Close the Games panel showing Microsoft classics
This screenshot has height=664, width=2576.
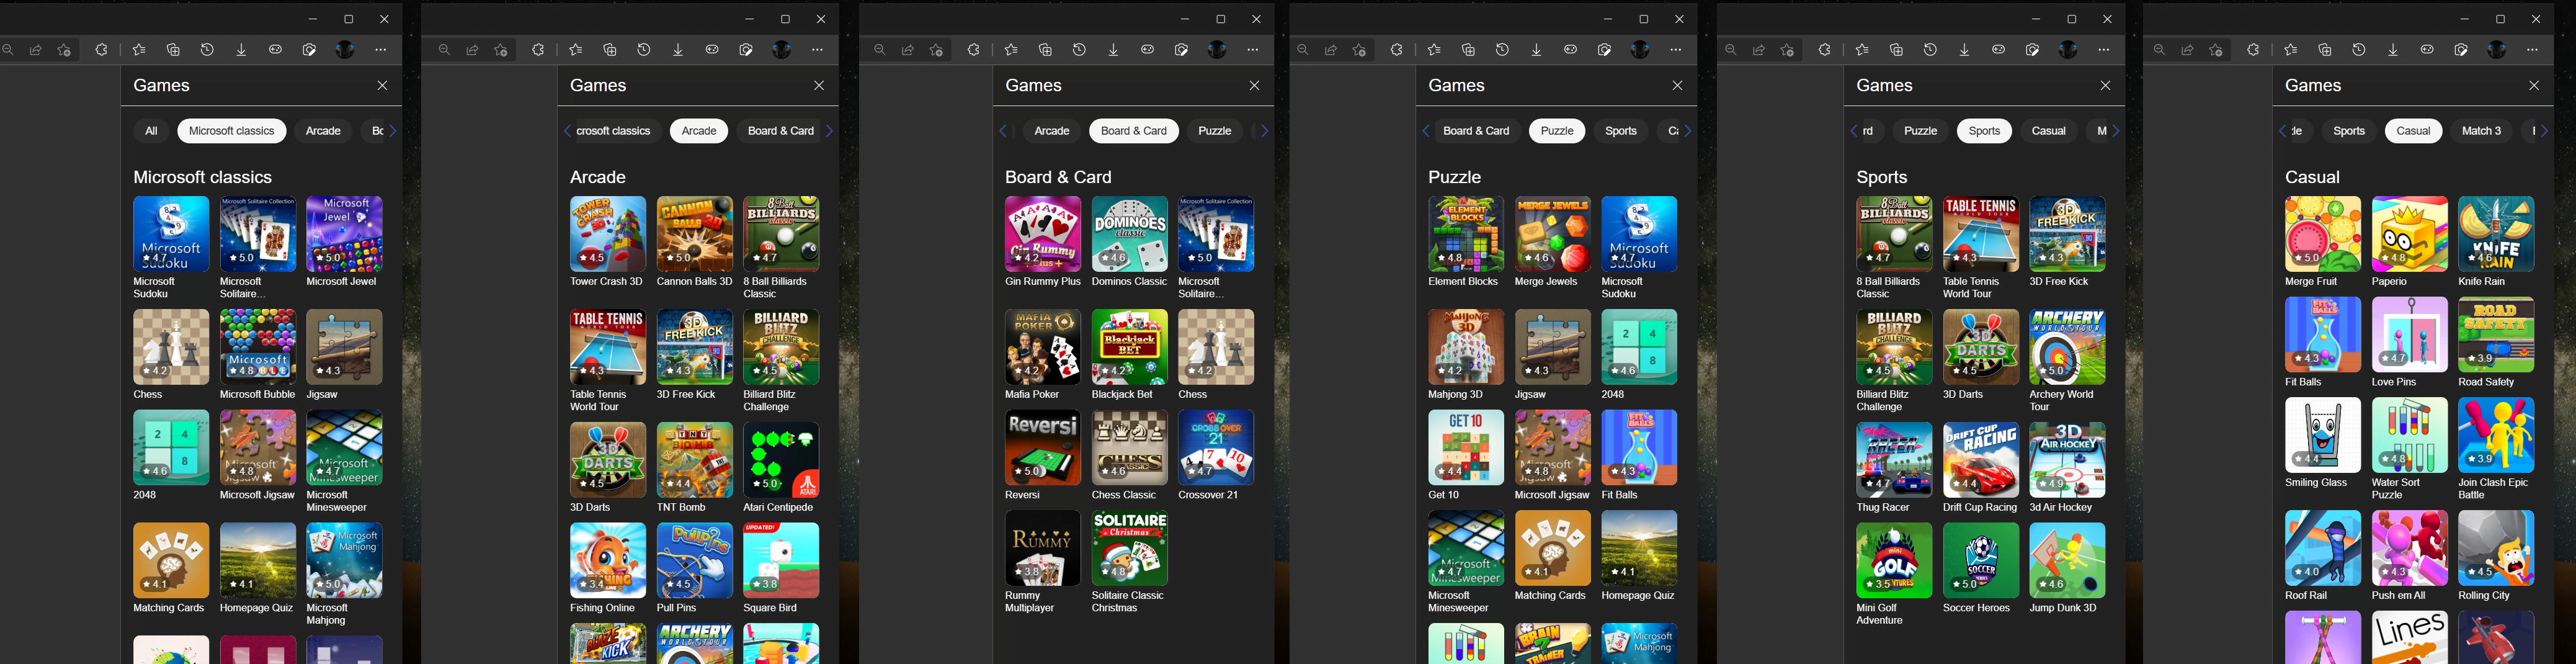[382, 85]
